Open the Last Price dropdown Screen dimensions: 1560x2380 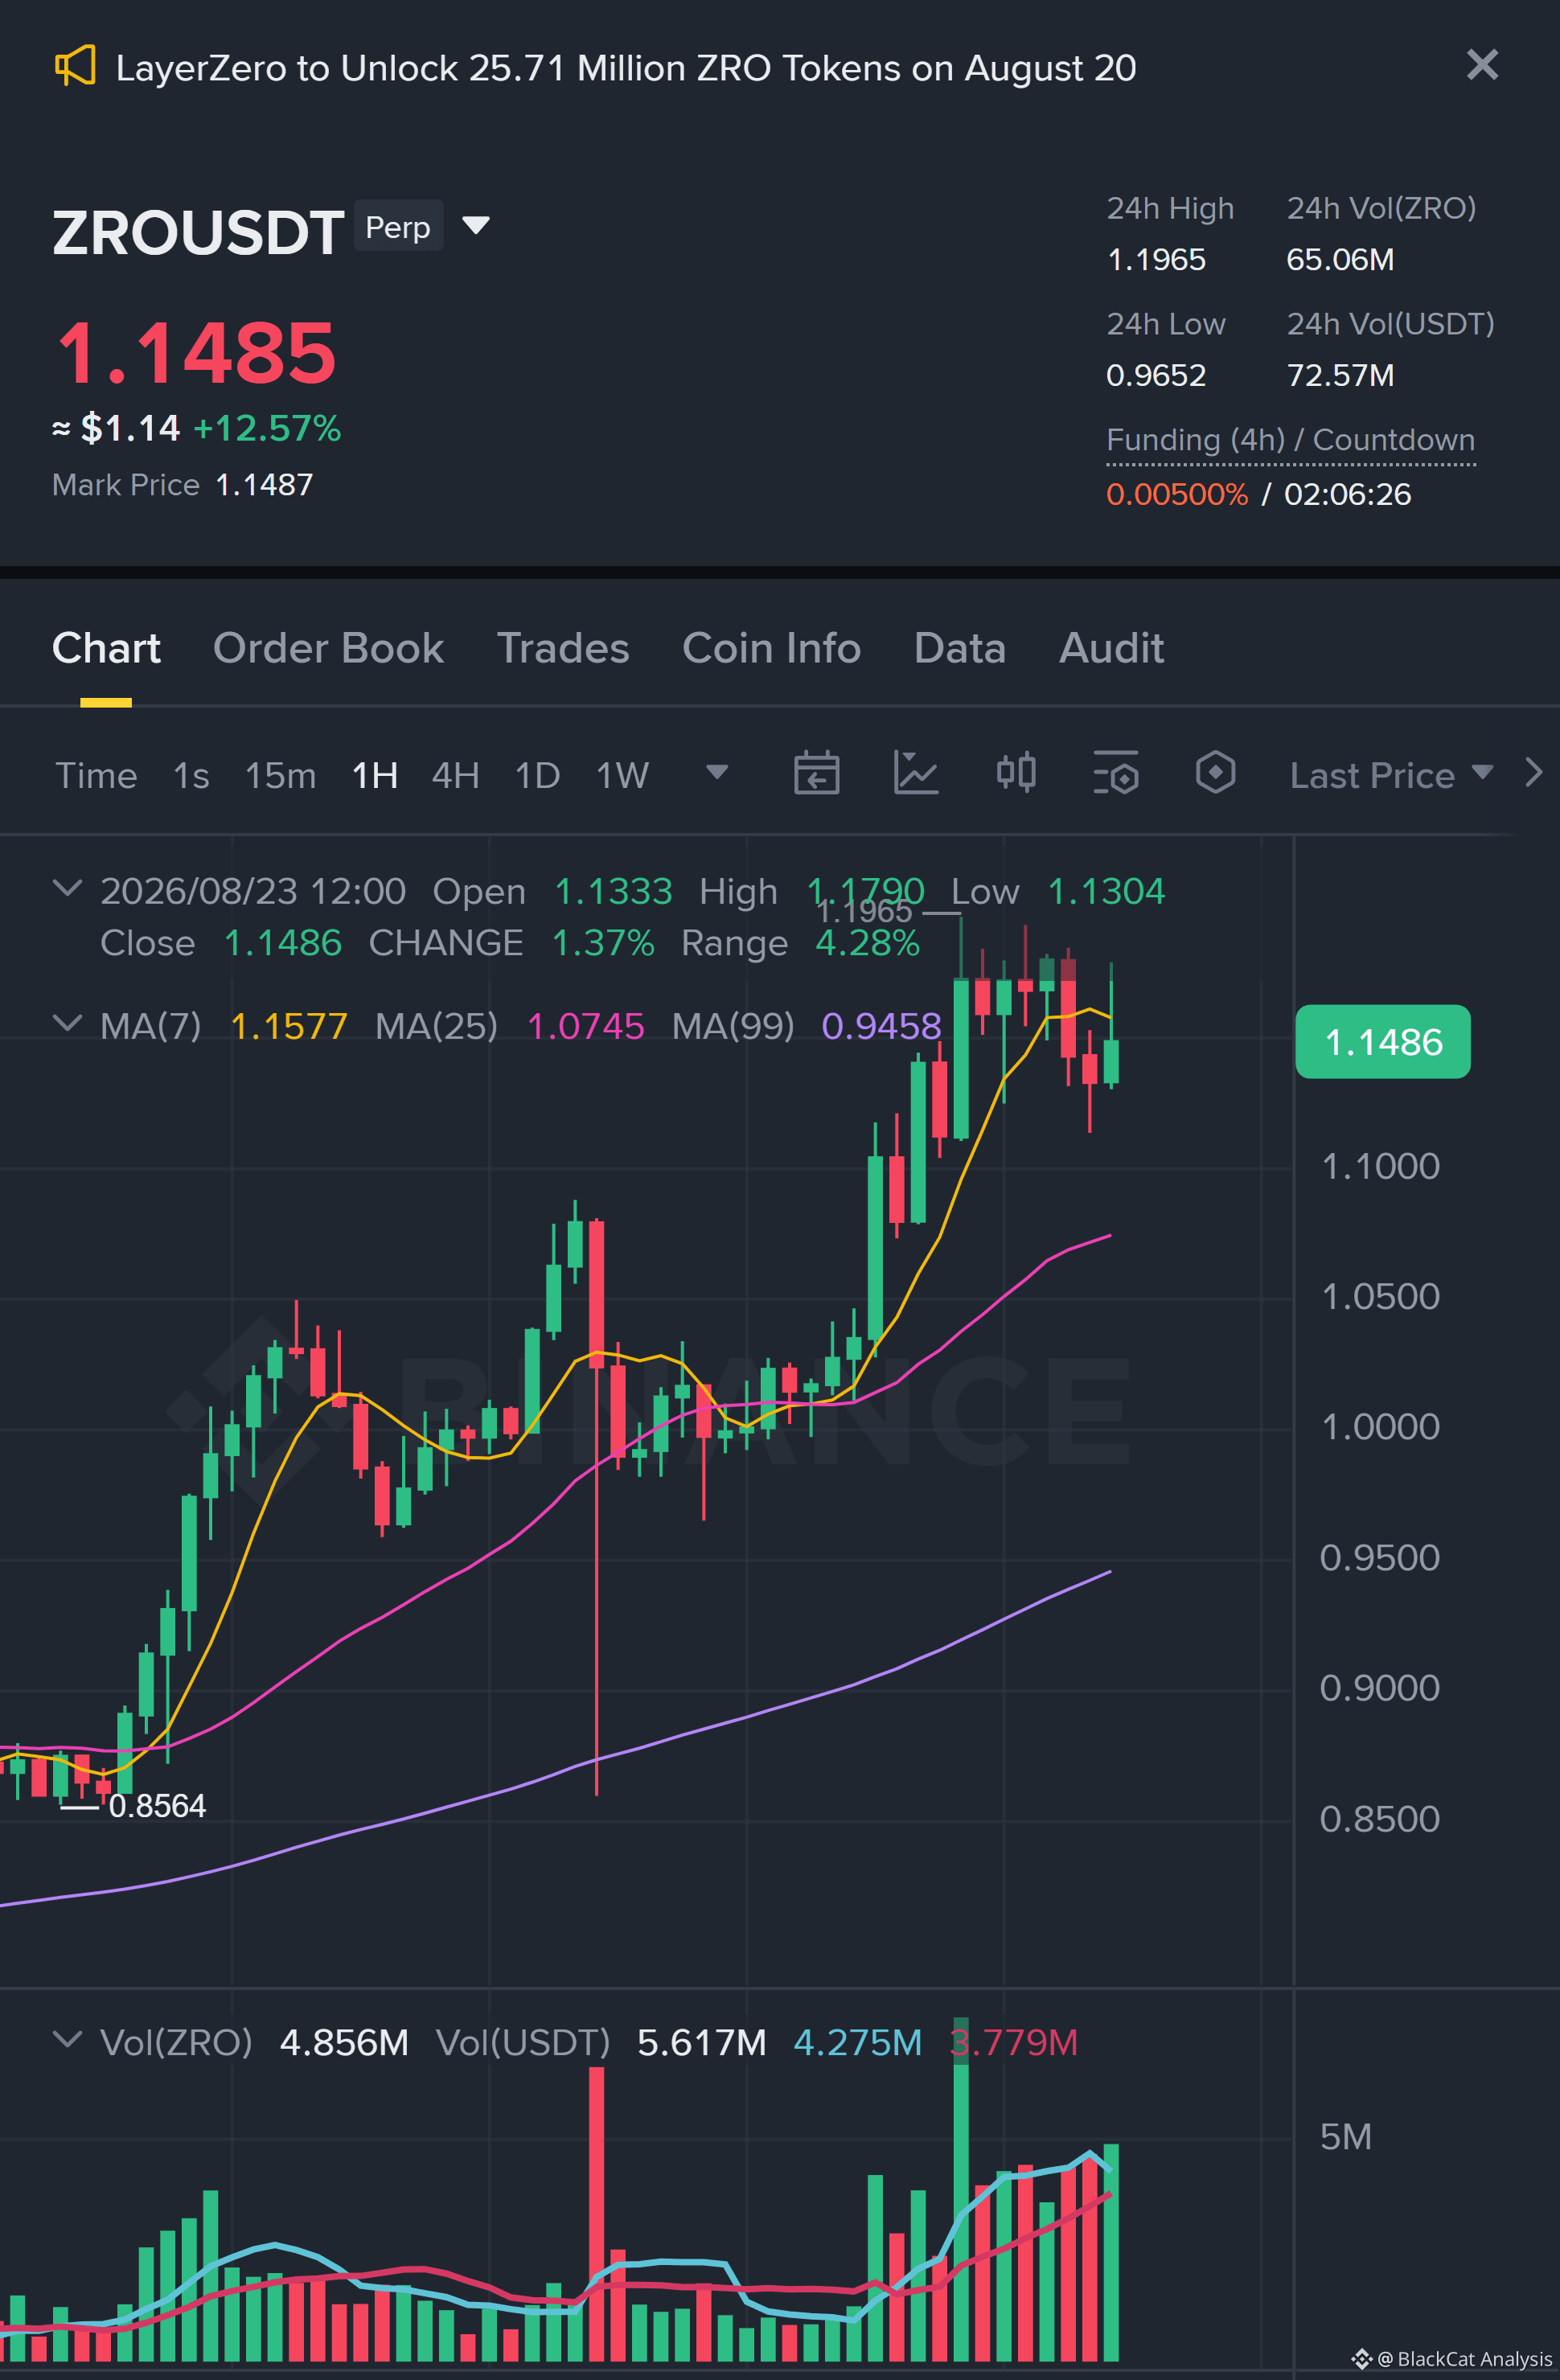[1391, 775]
